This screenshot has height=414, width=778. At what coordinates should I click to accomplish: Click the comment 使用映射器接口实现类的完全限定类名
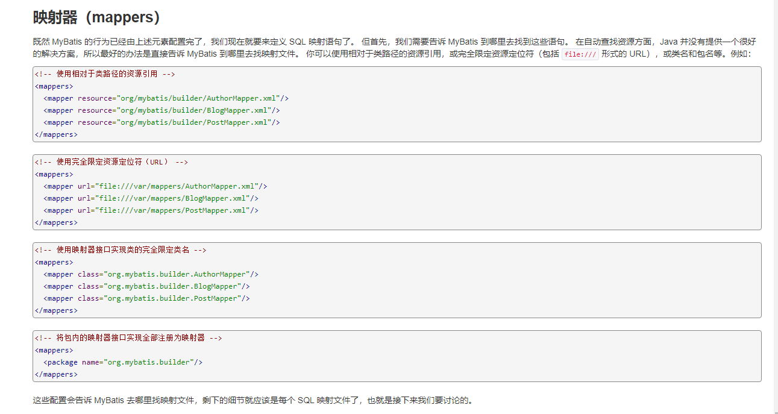[121, 250]
